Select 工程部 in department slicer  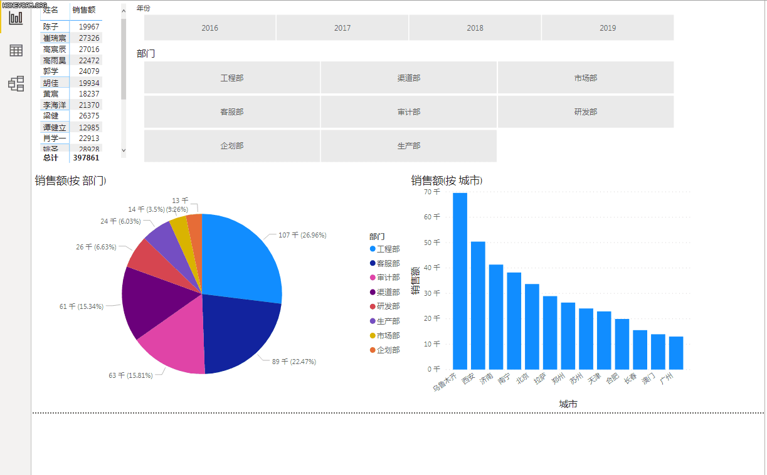point(232,78)
